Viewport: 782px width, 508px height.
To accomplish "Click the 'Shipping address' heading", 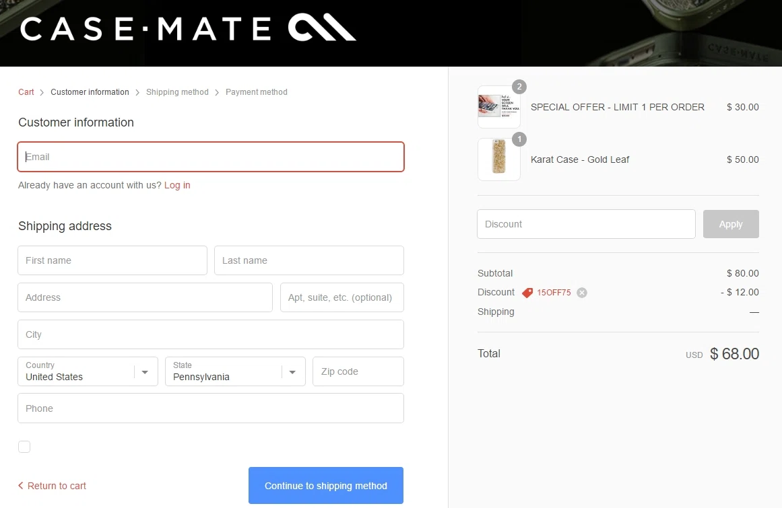I will [x=65, y=226].
